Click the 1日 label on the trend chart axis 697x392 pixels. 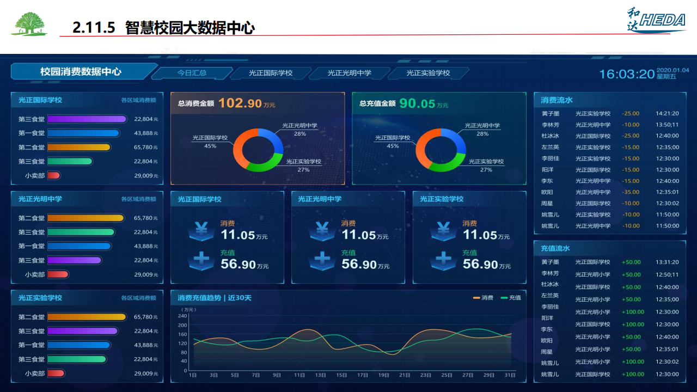192,375
